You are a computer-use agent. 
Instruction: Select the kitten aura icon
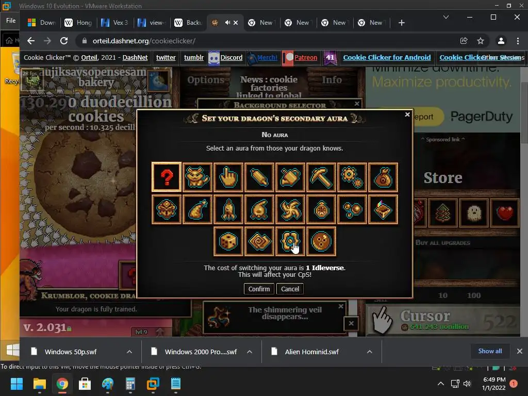197,177
